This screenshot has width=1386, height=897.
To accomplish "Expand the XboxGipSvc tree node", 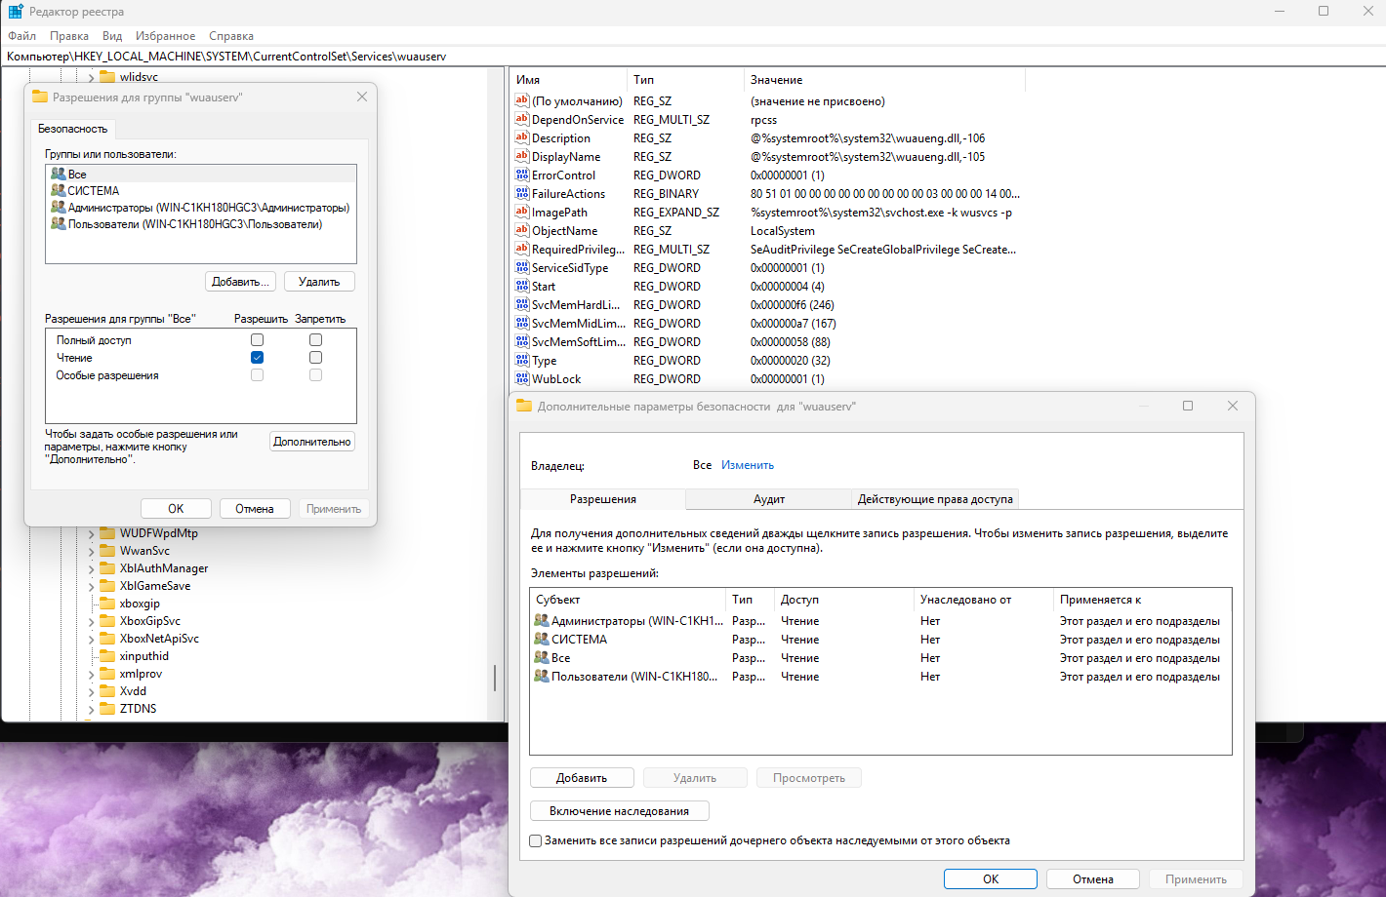I will click(x=92, y=622).
